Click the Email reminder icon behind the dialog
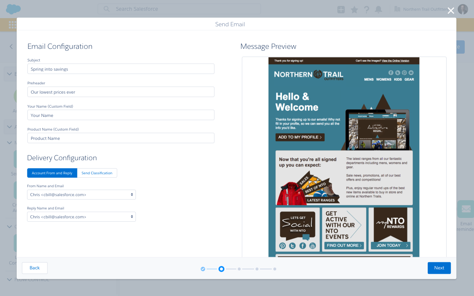 [465, 209]
